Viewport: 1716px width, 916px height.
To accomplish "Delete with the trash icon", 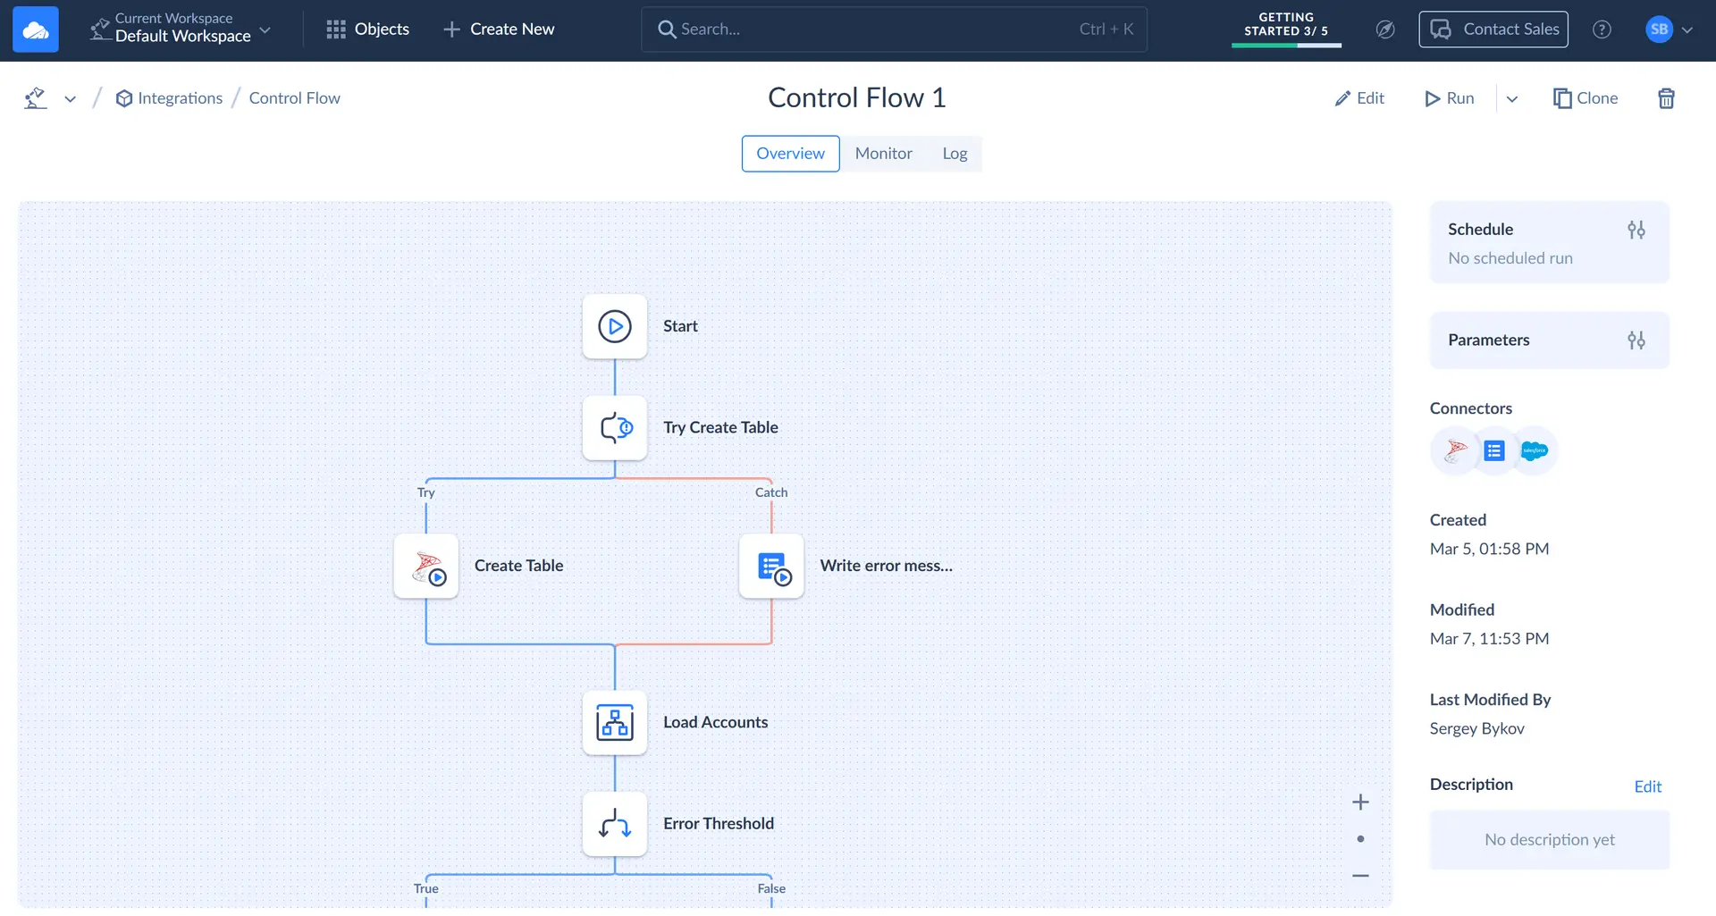I will coord(1666,98).
